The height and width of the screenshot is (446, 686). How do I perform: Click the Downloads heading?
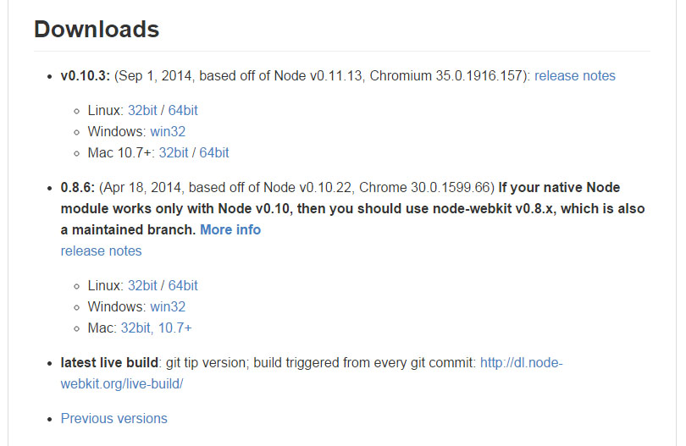pos(97,30)
